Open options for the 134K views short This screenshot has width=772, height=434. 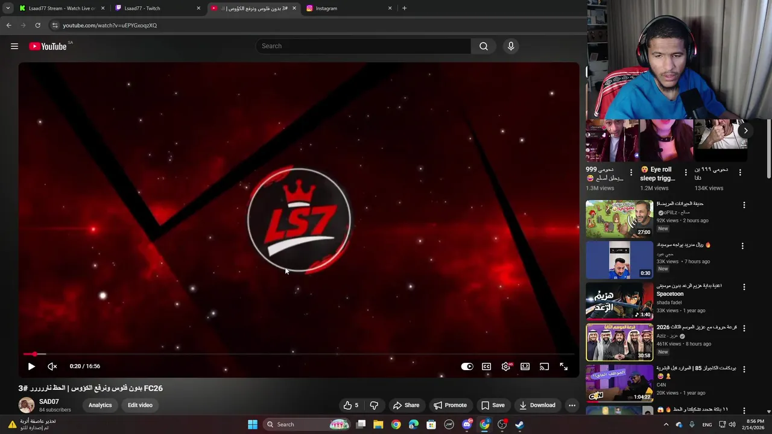[x=740, y=172]
